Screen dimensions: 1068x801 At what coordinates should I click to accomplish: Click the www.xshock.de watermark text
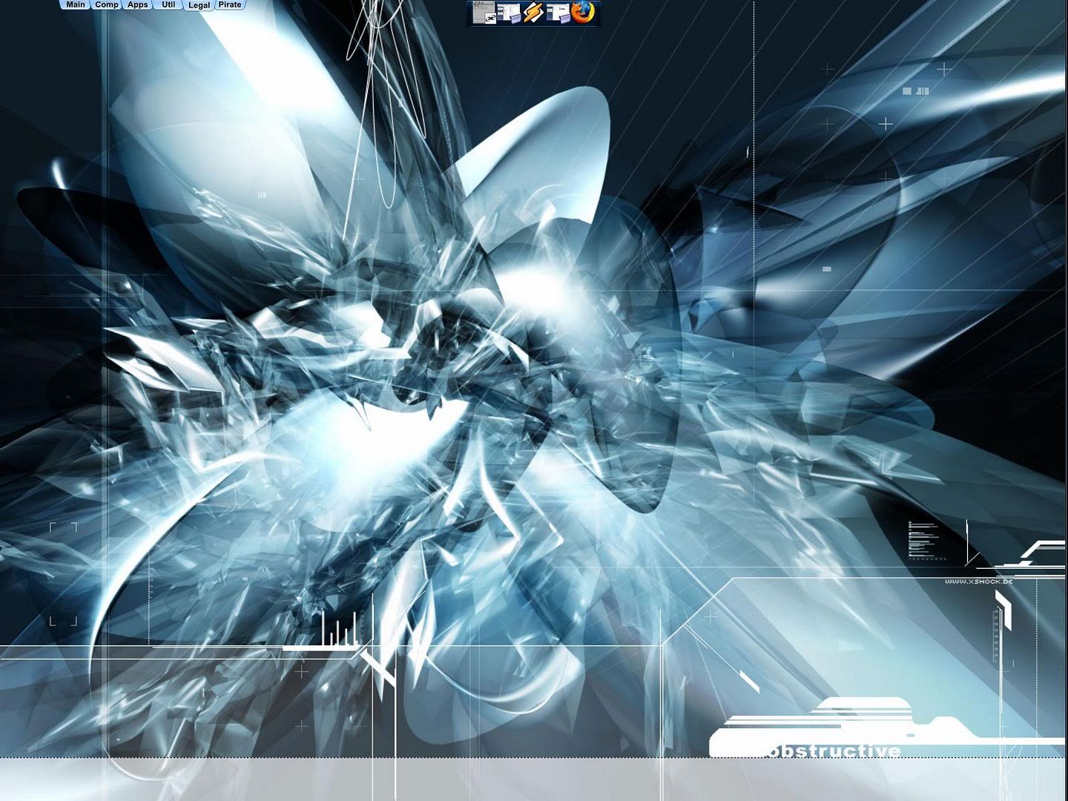(x=978, y=581)
